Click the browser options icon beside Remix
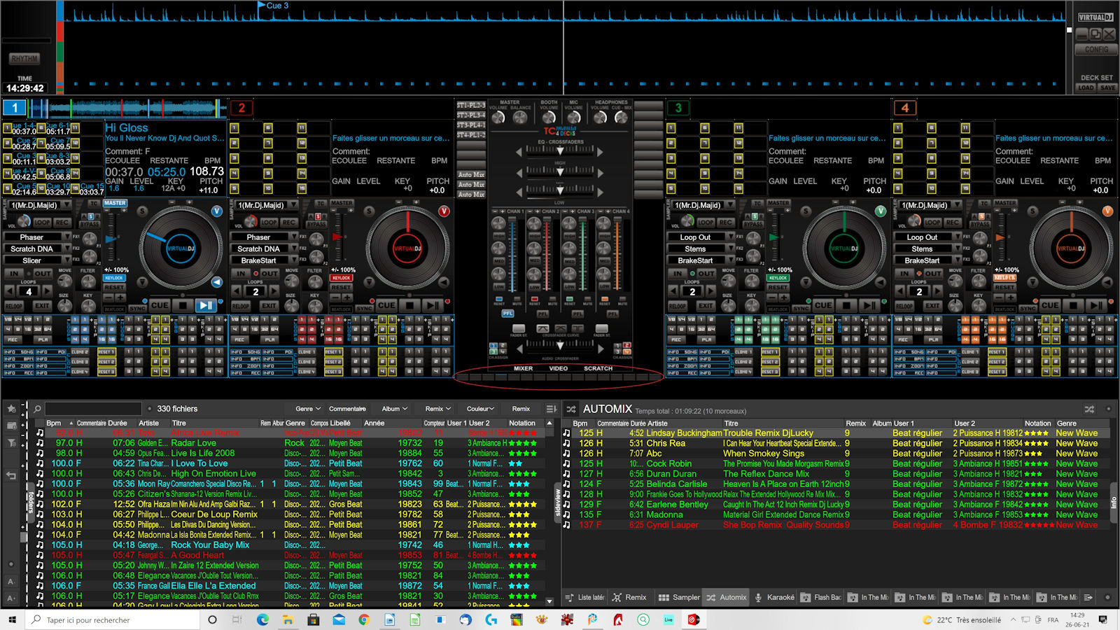 [x=552, y=409]
